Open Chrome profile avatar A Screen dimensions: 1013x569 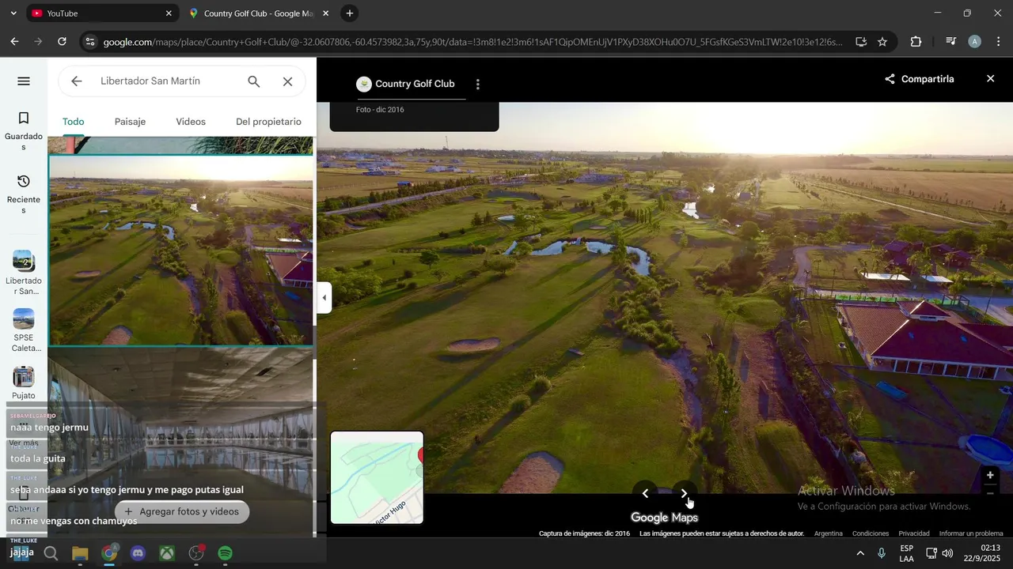pyautogui.click(x=975, y=42)
